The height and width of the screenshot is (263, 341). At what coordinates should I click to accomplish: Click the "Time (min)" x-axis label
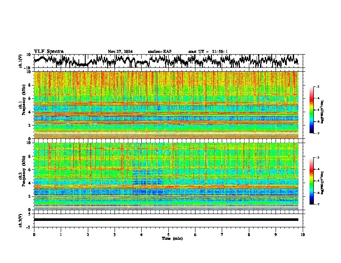pyautogui.click(x=172, y=239)
